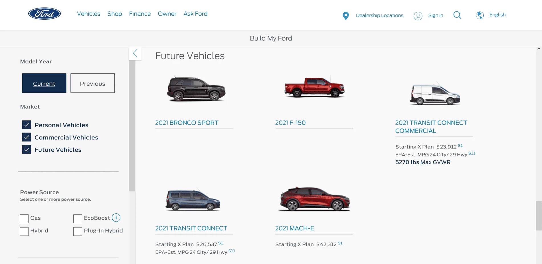Collapse the filter panel with the back chevron
Image resolution: width=542 pixels, height=264 pixels.
pyautogui.click(x=135, y=53)
